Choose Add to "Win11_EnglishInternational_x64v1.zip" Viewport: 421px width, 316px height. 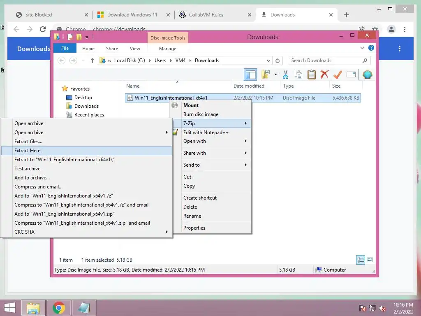(x=86, y=214)
